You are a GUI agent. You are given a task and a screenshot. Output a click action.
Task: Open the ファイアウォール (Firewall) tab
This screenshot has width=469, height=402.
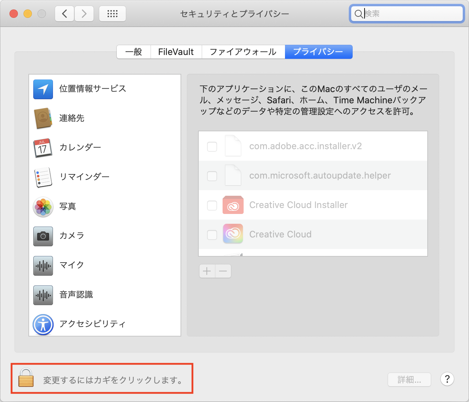click(x=243, y=51)
